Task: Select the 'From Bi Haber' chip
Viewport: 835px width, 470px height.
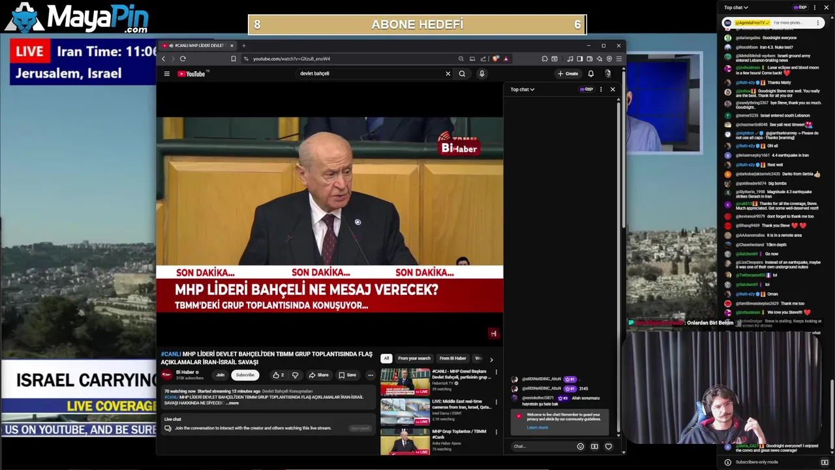Action: click(x=453, y=358)
